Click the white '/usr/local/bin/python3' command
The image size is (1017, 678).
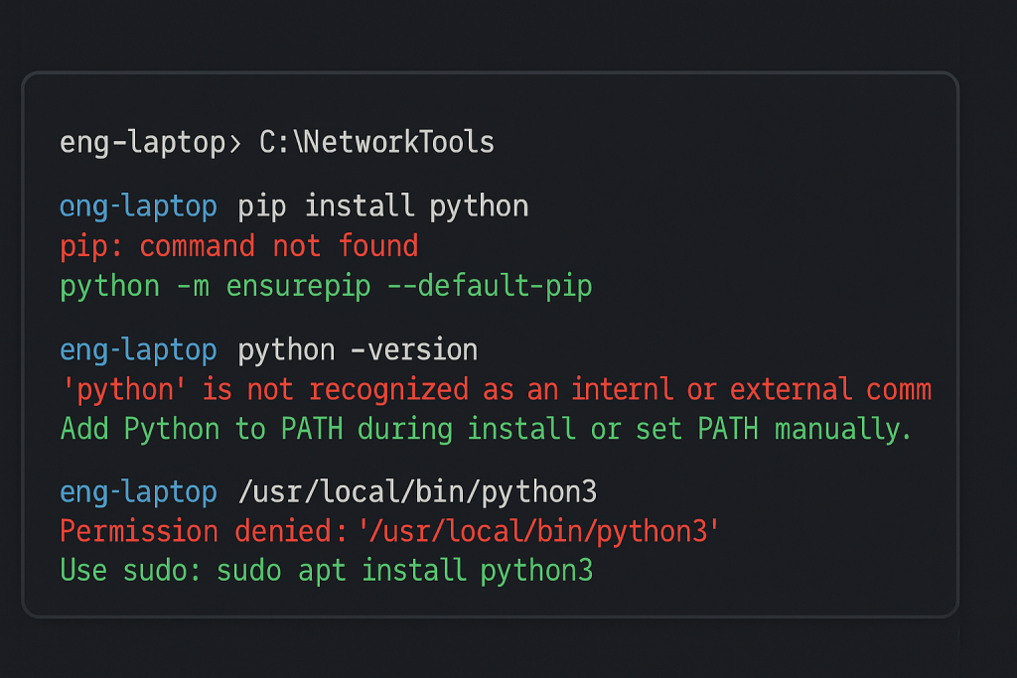(417, 492)
